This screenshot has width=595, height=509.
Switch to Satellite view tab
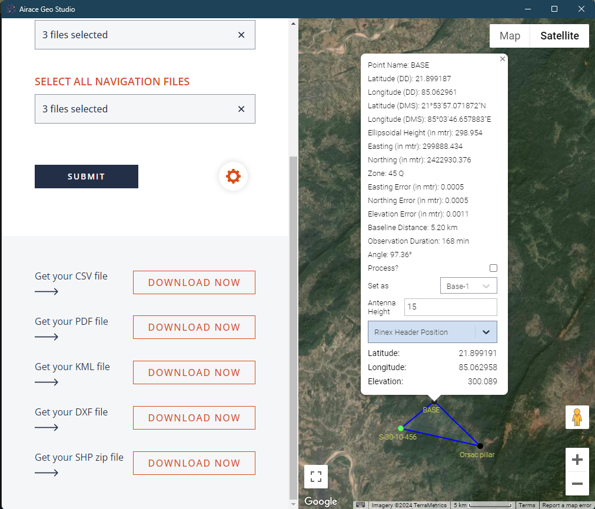[x=560, y=36]
